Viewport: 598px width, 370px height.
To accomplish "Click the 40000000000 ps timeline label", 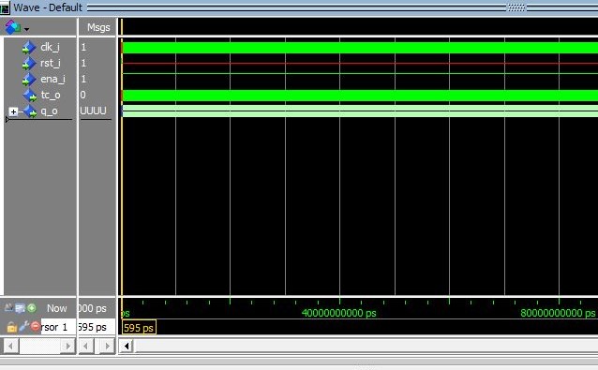I will point(338,313).
